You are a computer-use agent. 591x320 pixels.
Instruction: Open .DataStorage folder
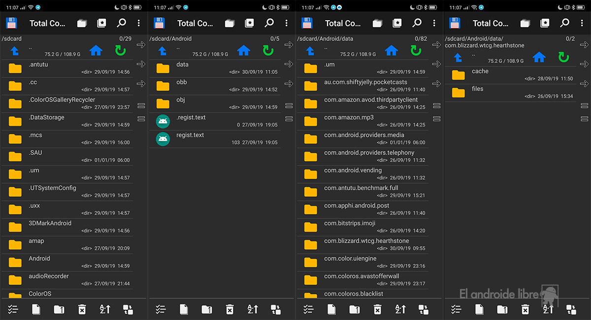coord(67,121)
